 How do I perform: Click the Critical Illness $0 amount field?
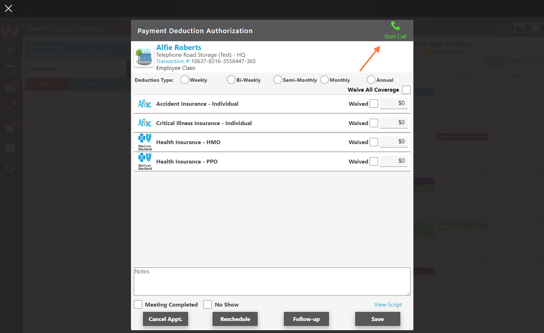394,123
